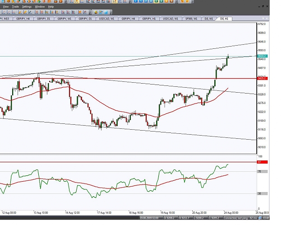282x226 pixels.
Task: Click the 9752.0 price axis label
Action: tap(262, 24)
